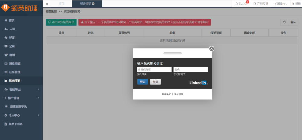
Task: Click the cloud download icon beside 智能导出
Action: (6, 89)
